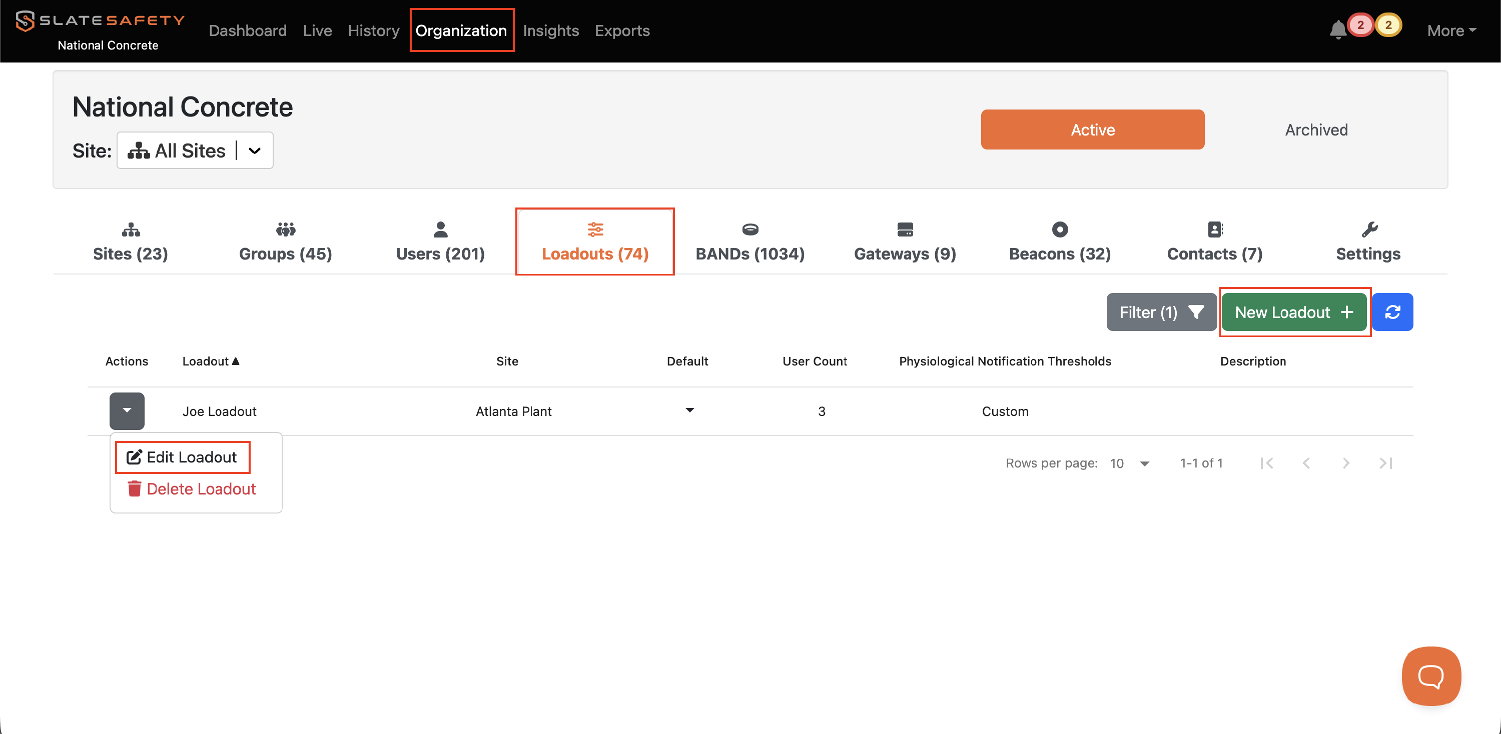Image resolution: width=1501 pixels, height=734 pixels.
Task: Open the Filter (1) button
Action: coord(1161,312)
